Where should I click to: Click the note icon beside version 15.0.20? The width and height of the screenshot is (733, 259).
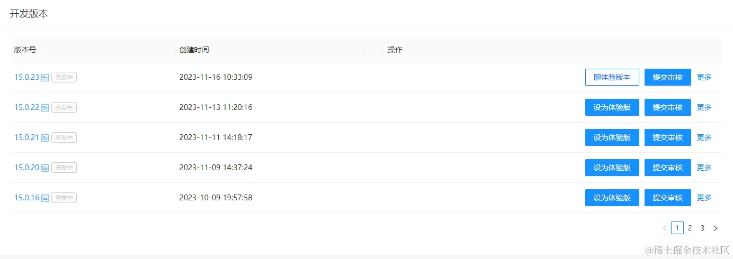coord(45,168)
